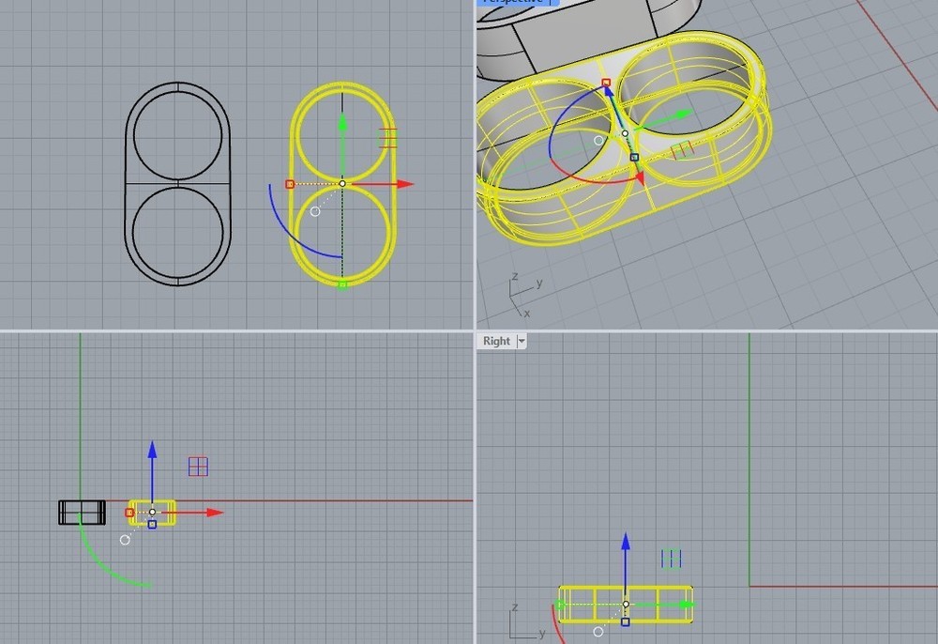Click the blue square scale handle in Right viewport
The height and width of the screenshot is (644, 938).
625,621
